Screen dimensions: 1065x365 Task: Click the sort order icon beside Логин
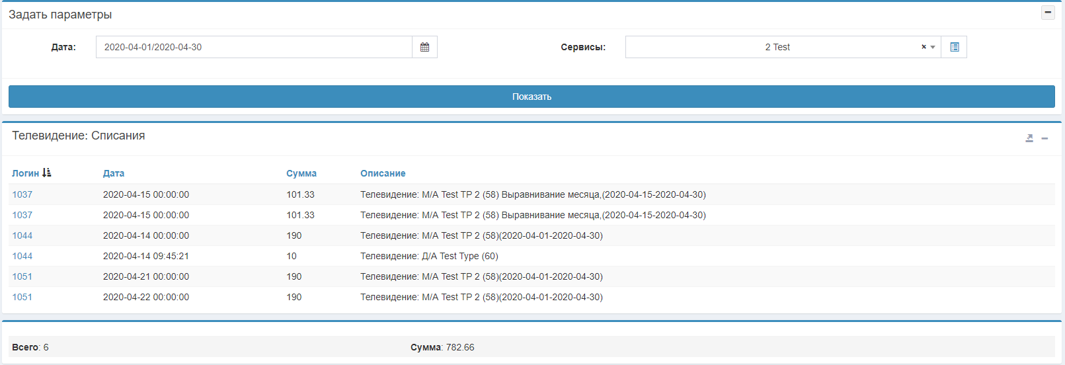click(x=46, y=173)
